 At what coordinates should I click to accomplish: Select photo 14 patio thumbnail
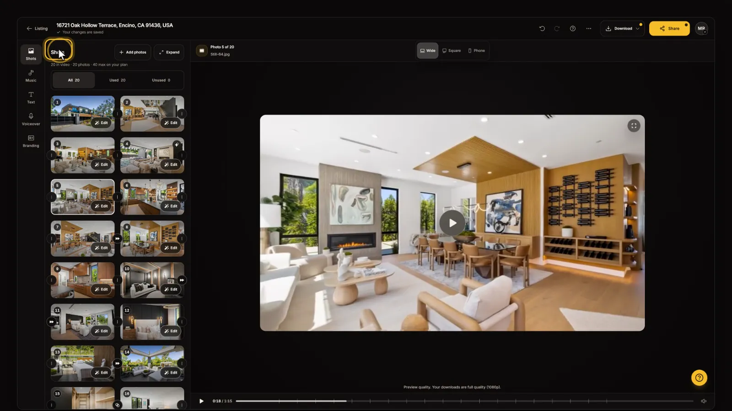tap(152, 363)
